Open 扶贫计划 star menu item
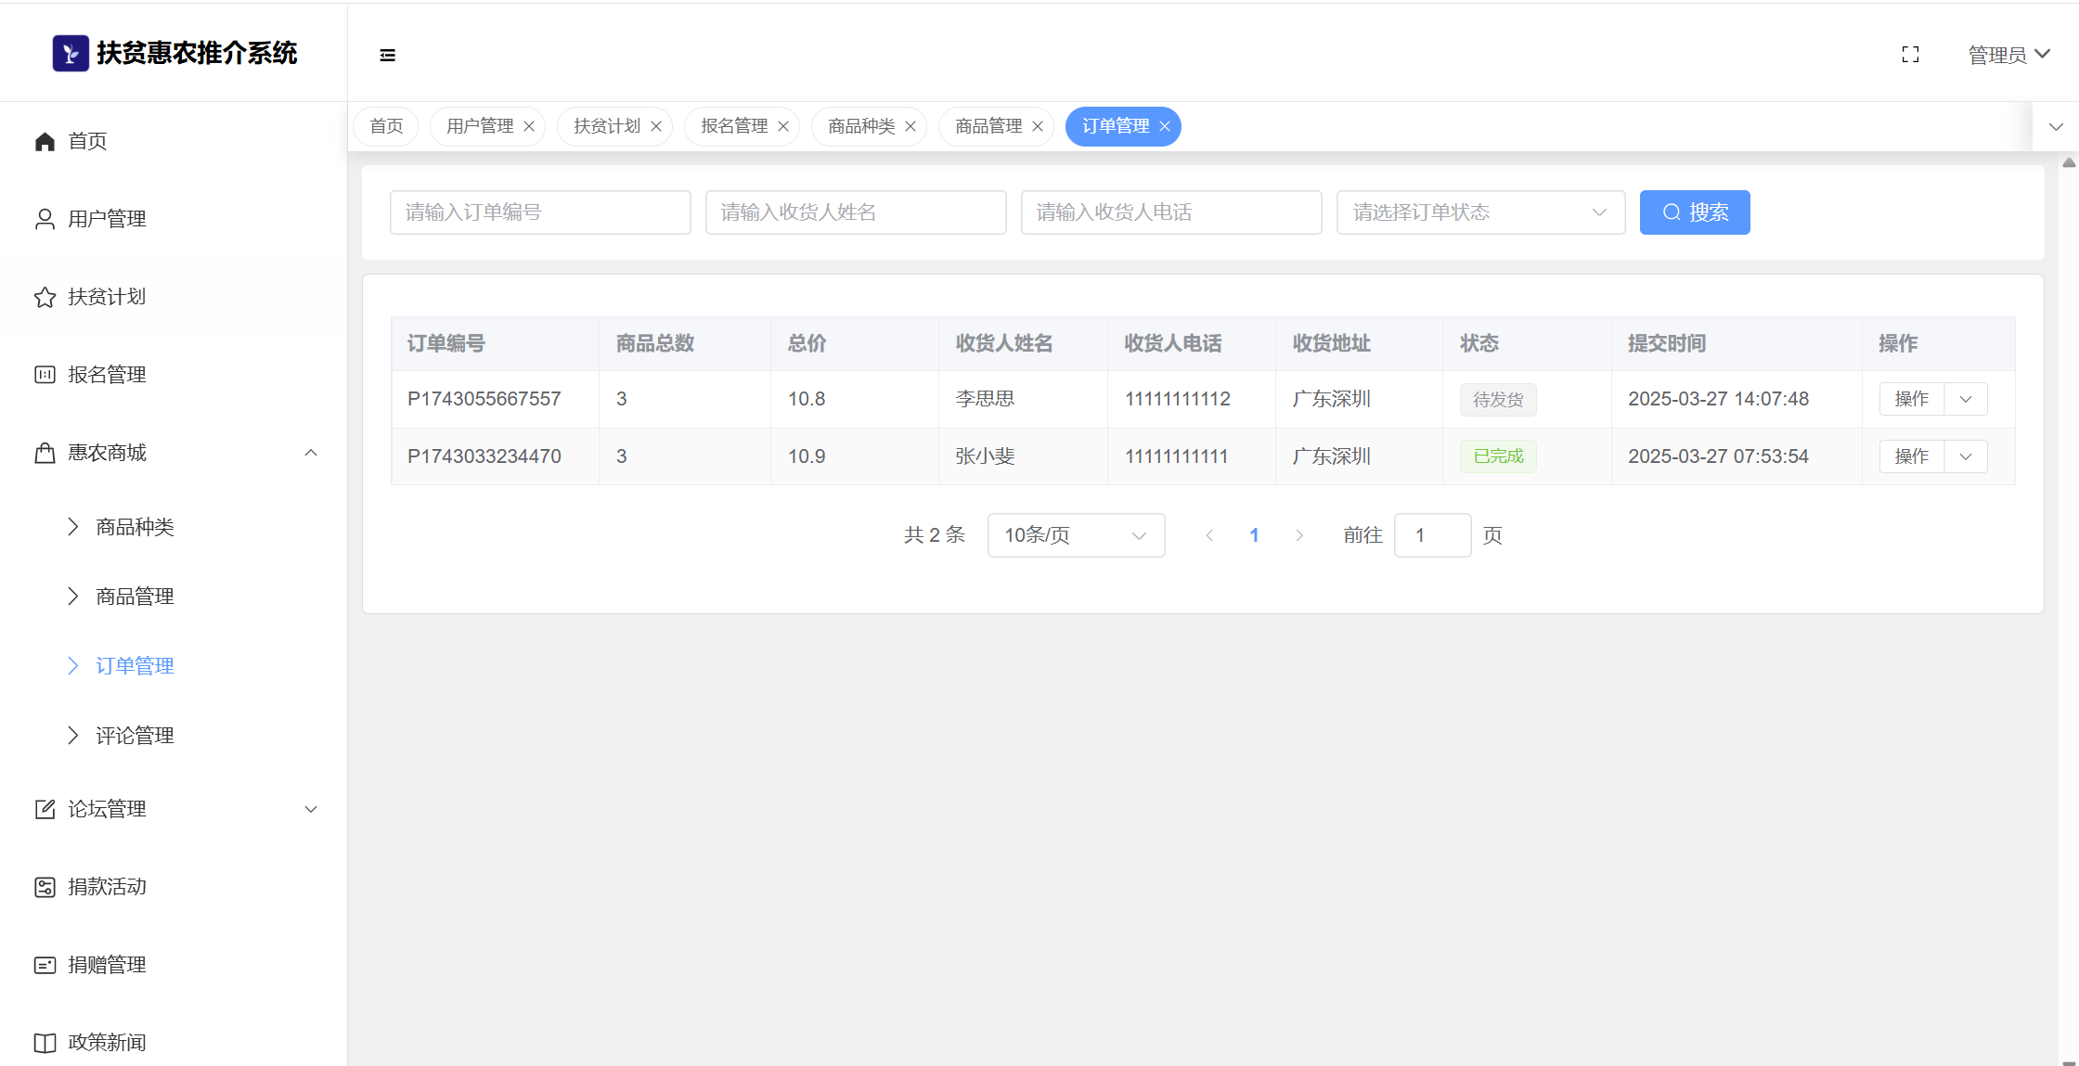The height and width of the screenshot is (1066, 2079). click(107, 297)
